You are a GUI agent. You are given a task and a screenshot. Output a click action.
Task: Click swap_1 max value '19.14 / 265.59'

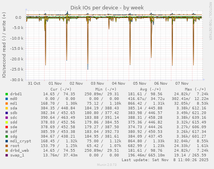point(191,155)
